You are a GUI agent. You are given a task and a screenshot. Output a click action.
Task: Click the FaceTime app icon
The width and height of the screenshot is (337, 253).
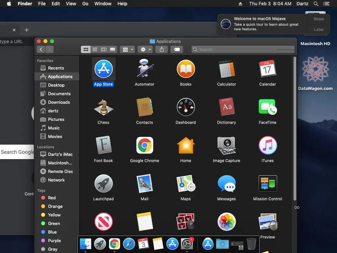pyautogui.click(x=268, y=107)
